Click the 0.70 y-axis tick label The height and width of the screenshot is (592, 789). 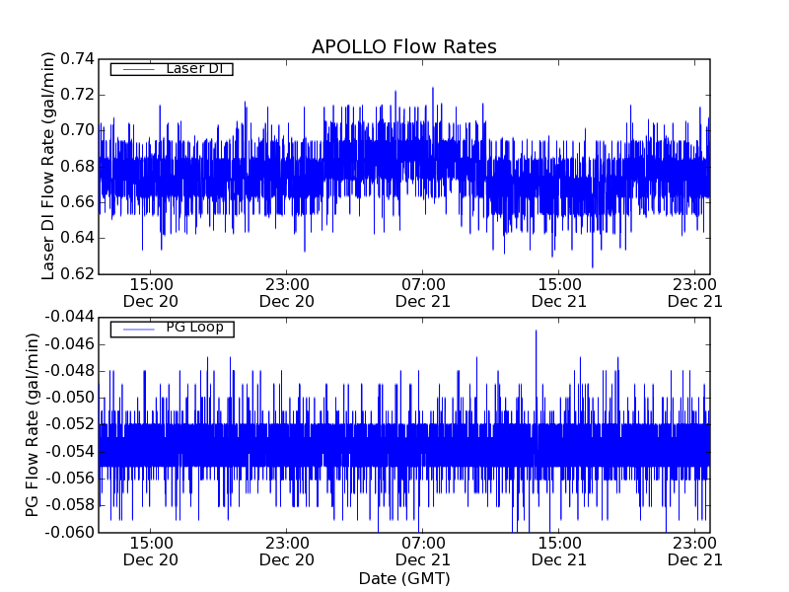[77, 130]
